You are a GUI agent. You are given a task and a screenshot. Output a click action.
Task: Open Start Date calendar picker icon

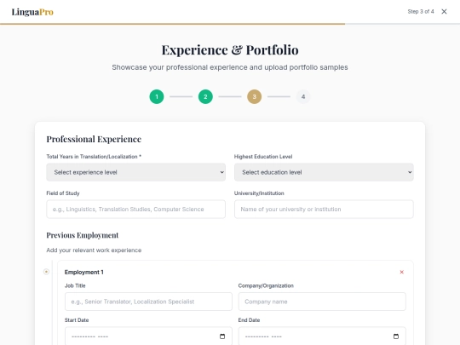[x=222, y=336]
